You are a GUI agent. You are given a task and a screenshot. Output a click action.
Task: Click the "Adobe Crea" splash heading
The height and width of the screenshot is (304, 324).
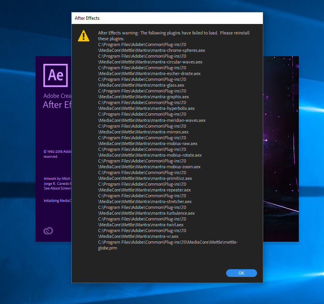click(x=57, y=96)
